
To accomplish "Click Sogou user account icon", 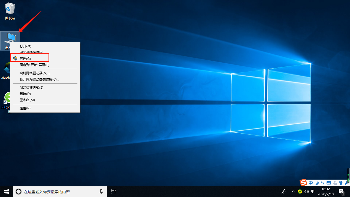I will (x=335, y=183).
